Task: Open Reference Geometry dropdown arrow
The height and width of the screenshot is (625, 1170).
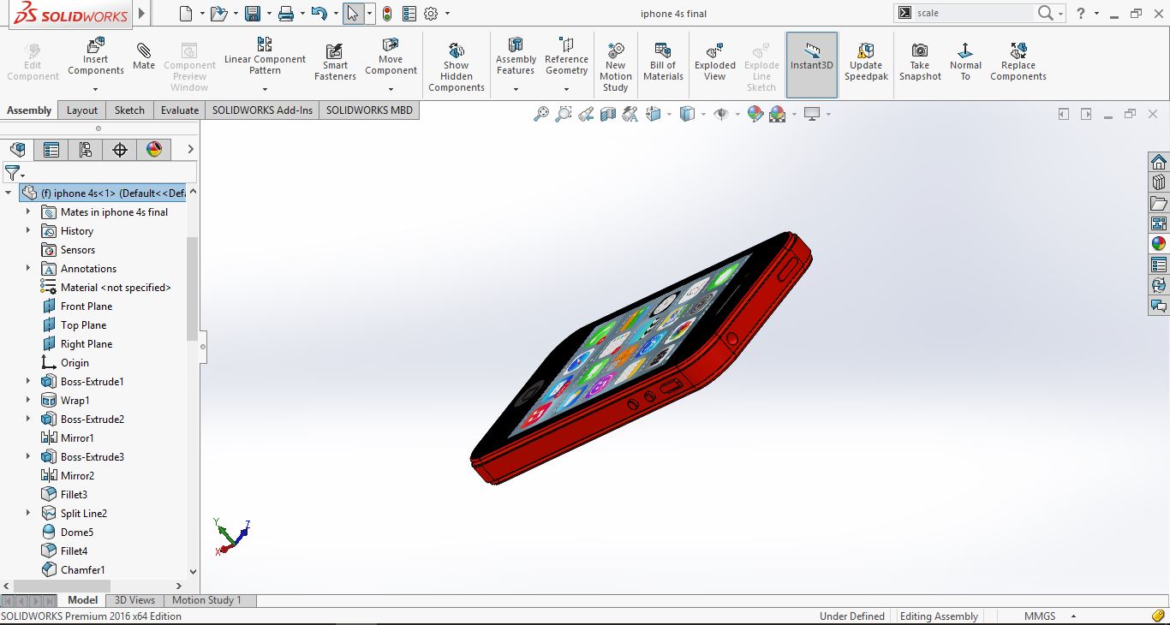Action: pos(566,89)
